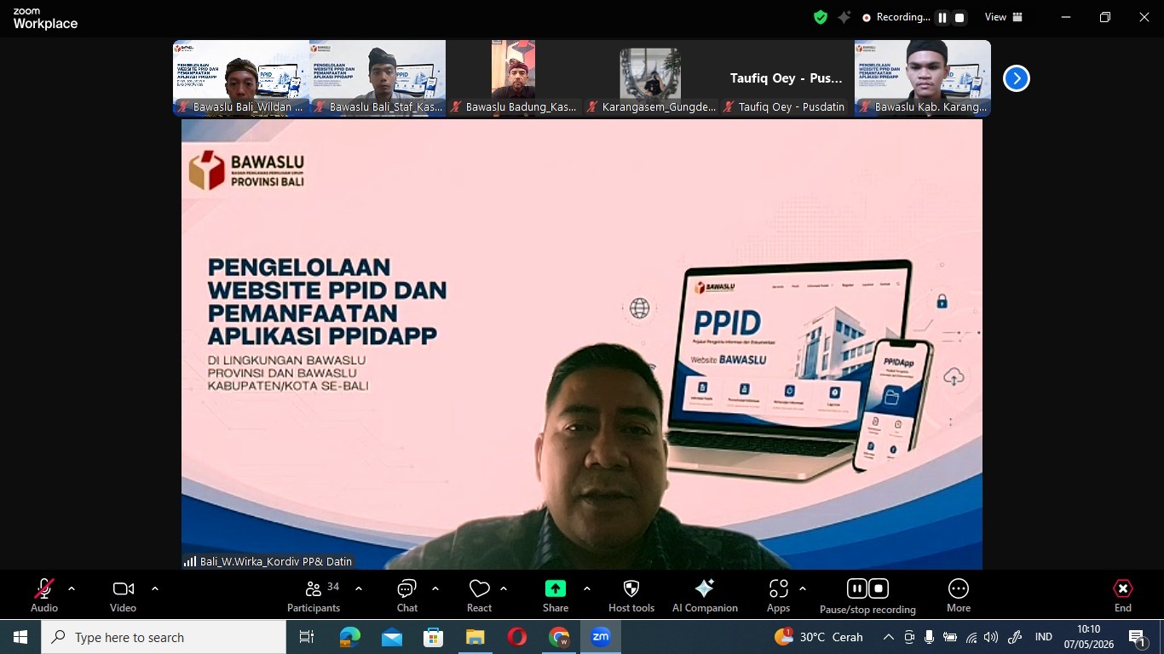Open Opera browser from taskbar
The height and width of the screenshot is (654, 1164).
pyautogui.click(x=517, y=637)
